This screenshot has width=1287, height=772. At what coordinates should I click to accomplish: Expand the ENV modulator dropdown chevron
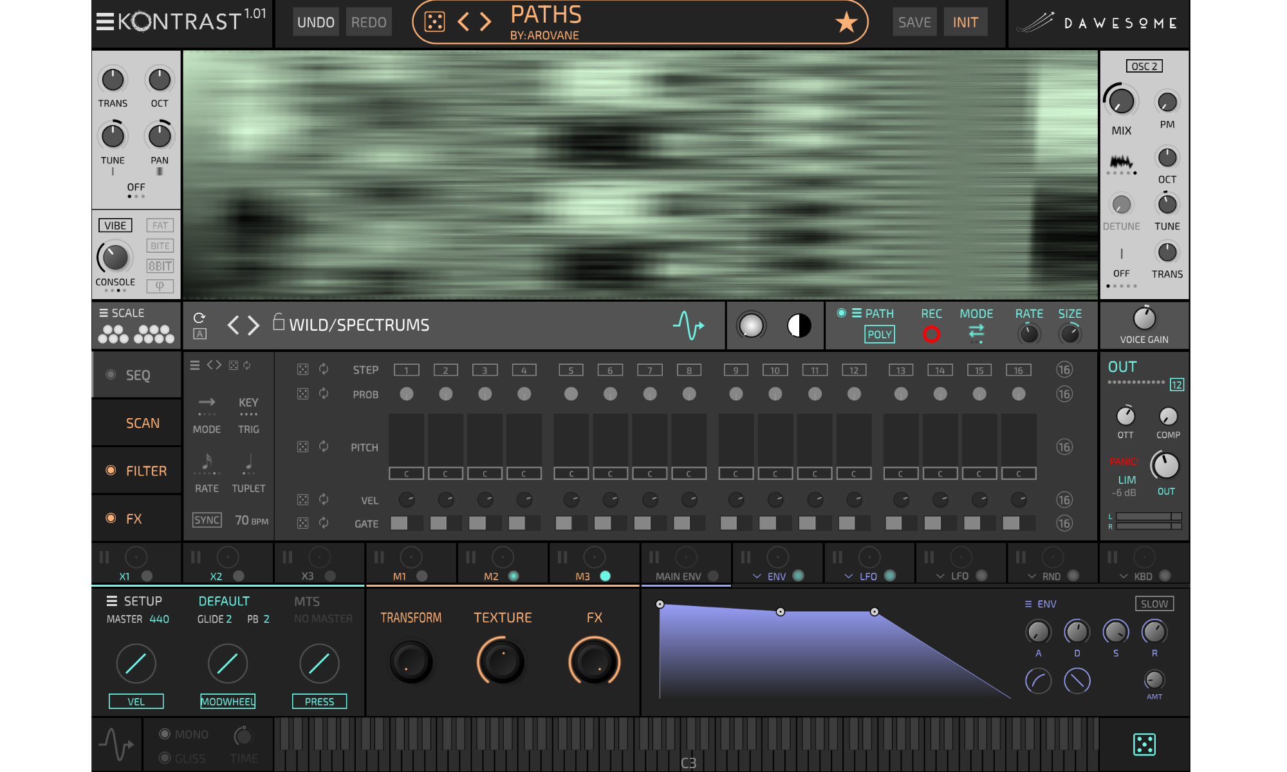coord(757,576)
